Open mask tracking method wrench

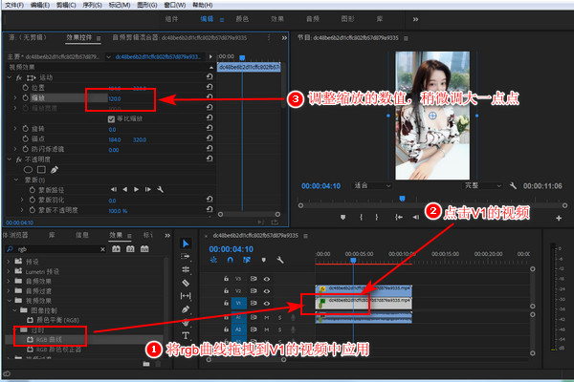pyautogui.click(x=160, y=189)
